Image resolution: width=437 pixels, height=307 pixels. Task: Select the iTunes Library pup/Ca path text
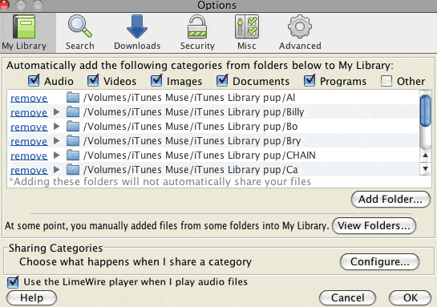point(191,170)
